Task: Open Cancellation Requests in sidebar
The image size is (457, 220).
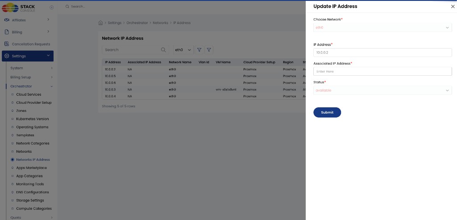Action: coord(31,44)
